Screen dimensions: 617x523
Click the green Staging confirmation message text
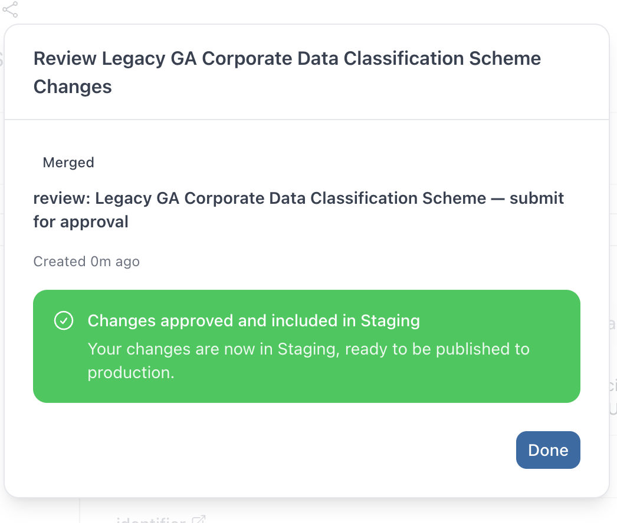pos(254,320)
